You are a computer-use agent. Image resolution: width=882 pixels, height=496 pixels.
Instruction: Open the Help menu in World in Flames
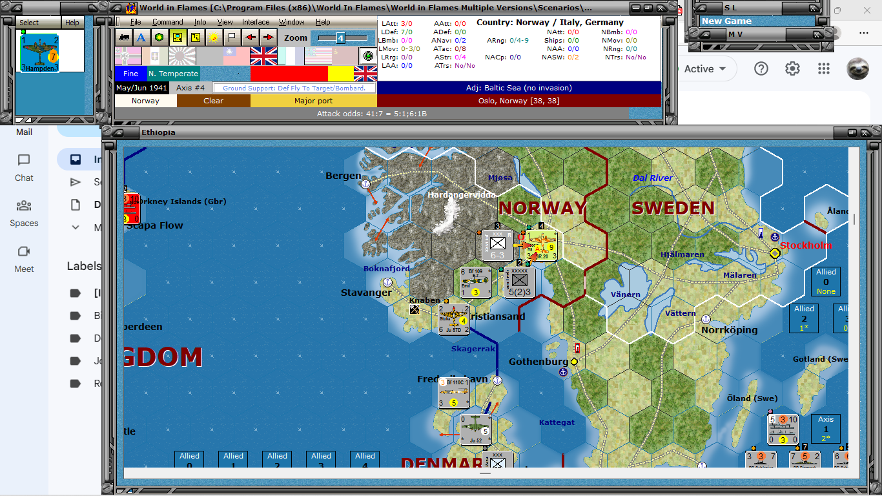point(323,22)
